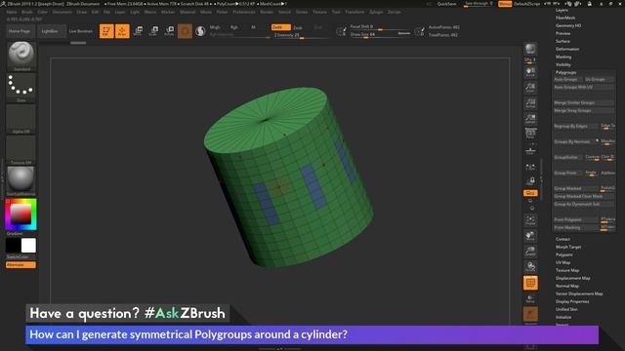Expand the Layers section
The width and height of the screenshot is (625, 351).
[x=562, y=10]
